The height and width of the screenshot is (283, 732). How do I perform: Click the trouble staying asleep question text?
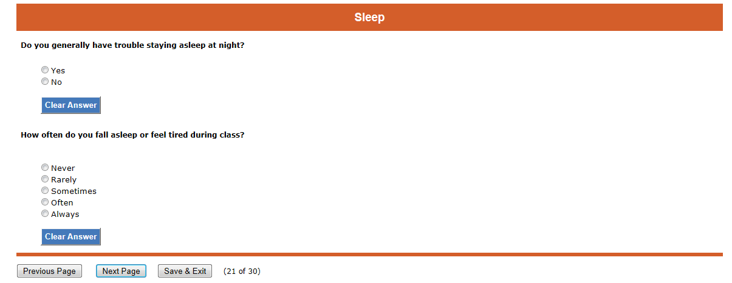132,45
